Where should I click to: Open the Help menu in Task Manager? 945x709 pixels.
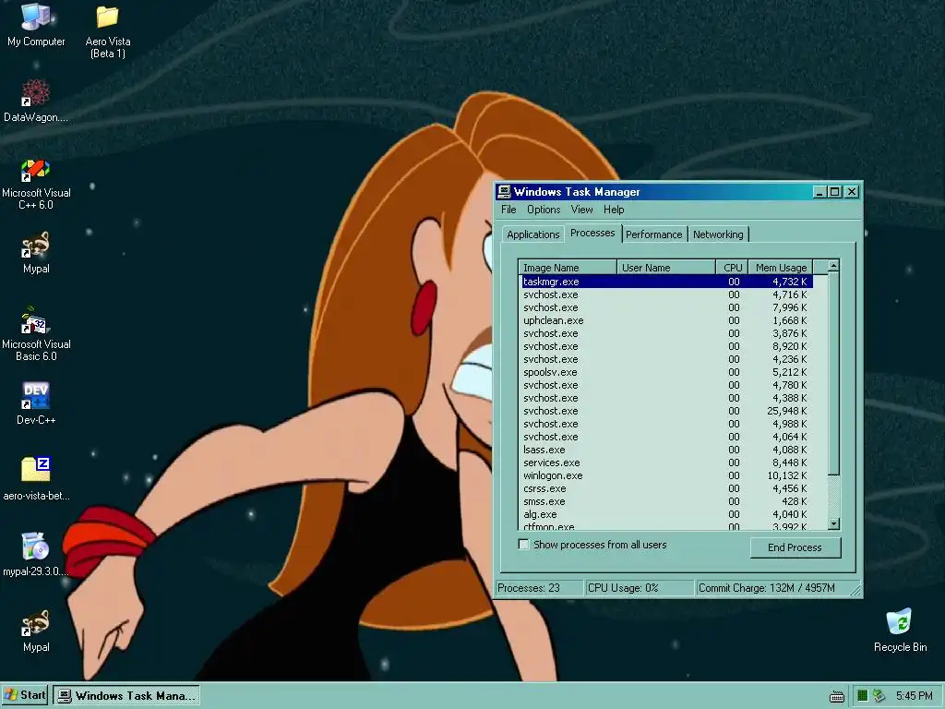(614, 210)
